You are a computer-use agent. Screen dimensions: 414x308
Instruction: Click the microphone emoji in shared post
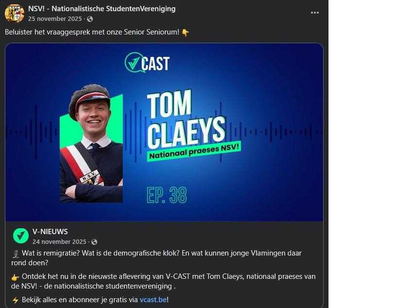(x=16, y=254)
